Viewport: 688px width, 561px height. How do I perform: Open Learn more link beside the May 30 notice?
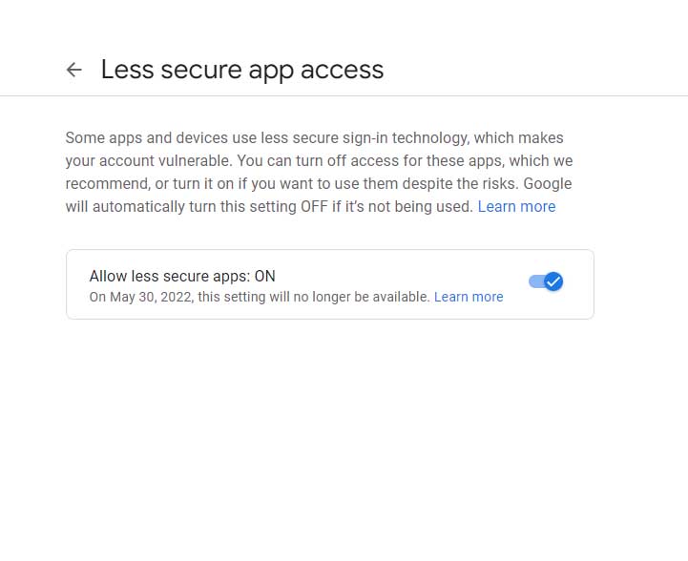pyautogui.click(x=469, y=297)
